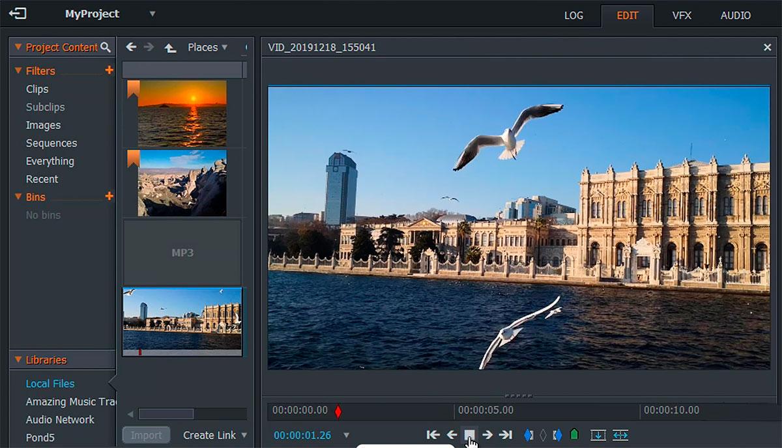Collapse the Filters section
This screenshot has width=782, height=448.
point(18,71)
